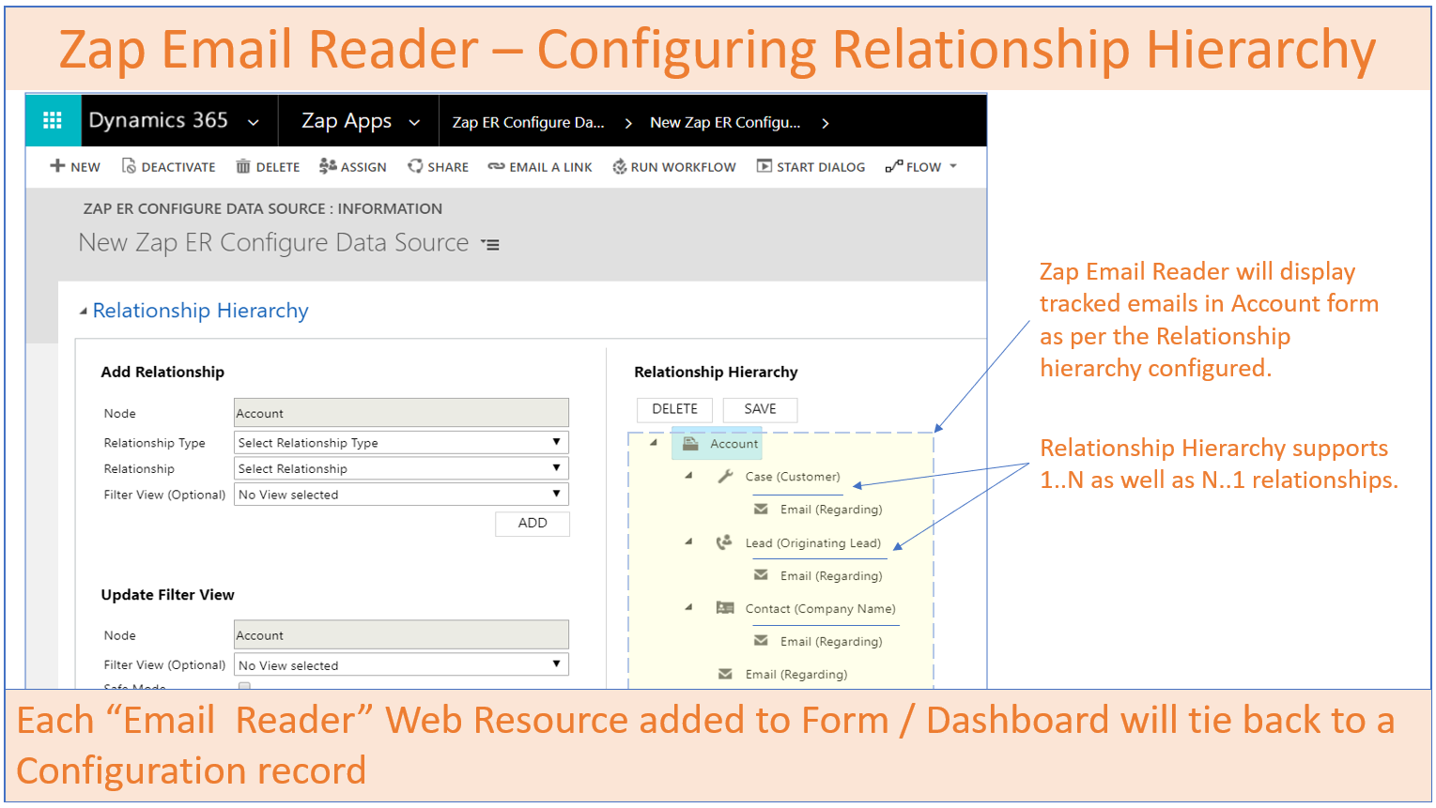Click the RUN WORKFLOW gear icon
This screenshot has width=1436, height=808.
pyautogui.click(x=620, y=166)
